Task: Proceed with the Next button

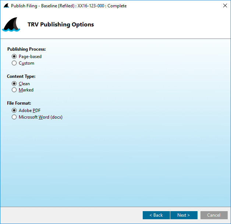Action: point(184,215)
